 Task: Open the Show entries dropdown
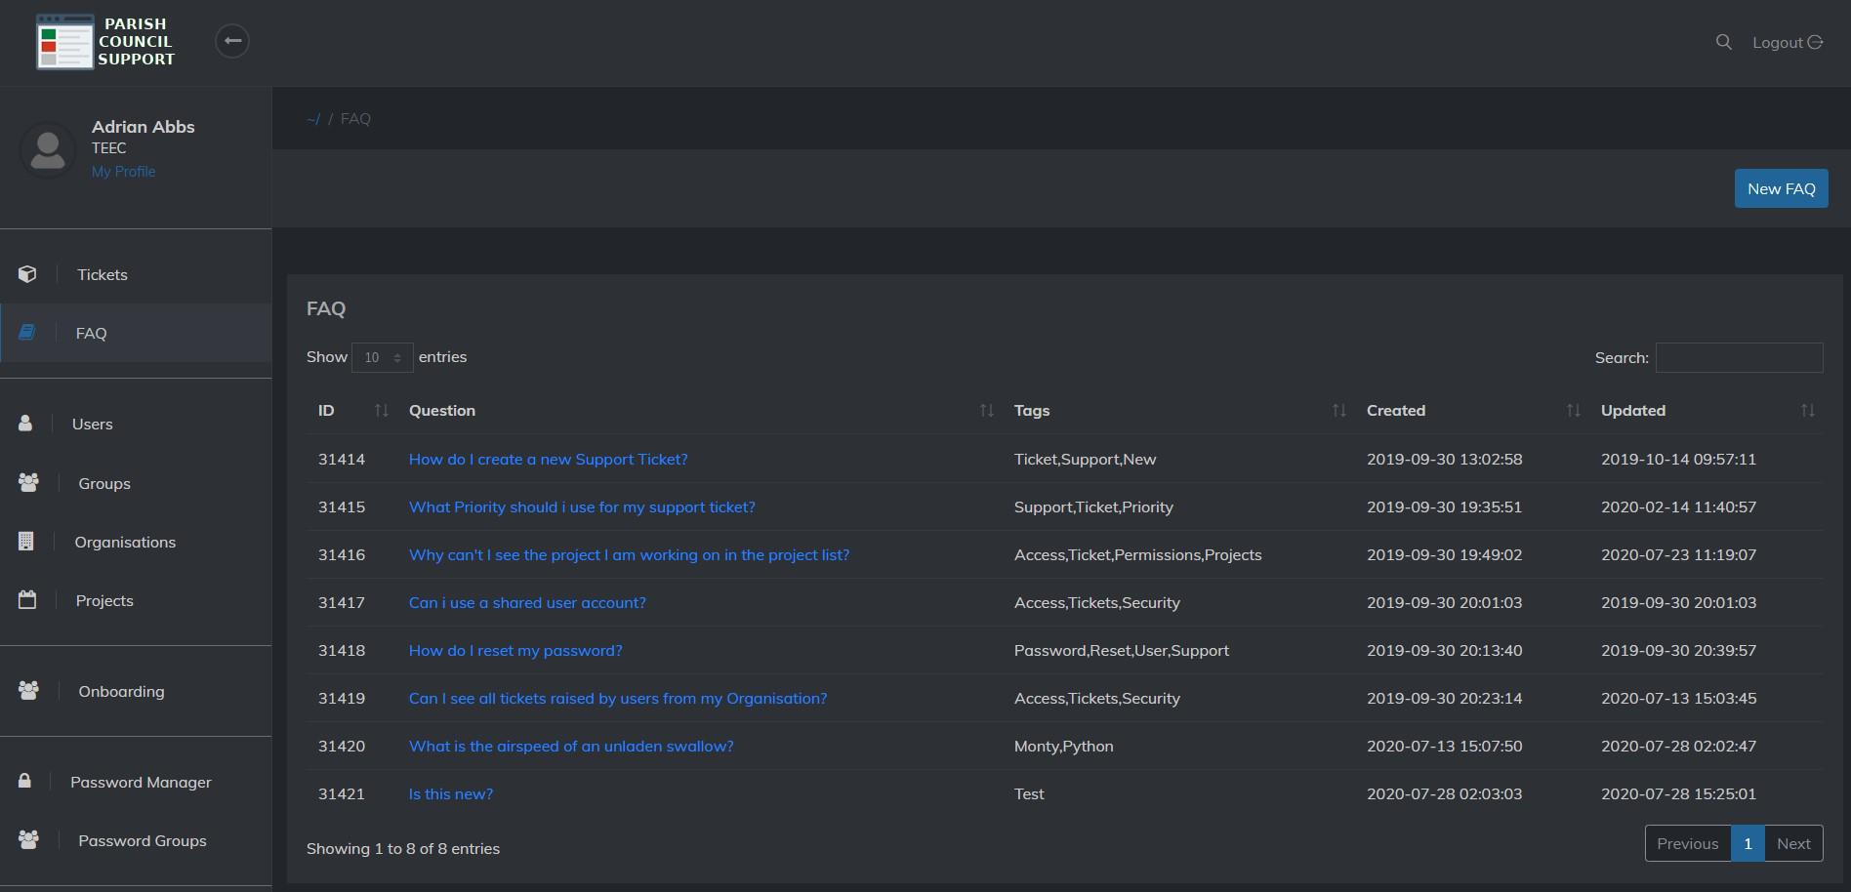pos(382,357)
